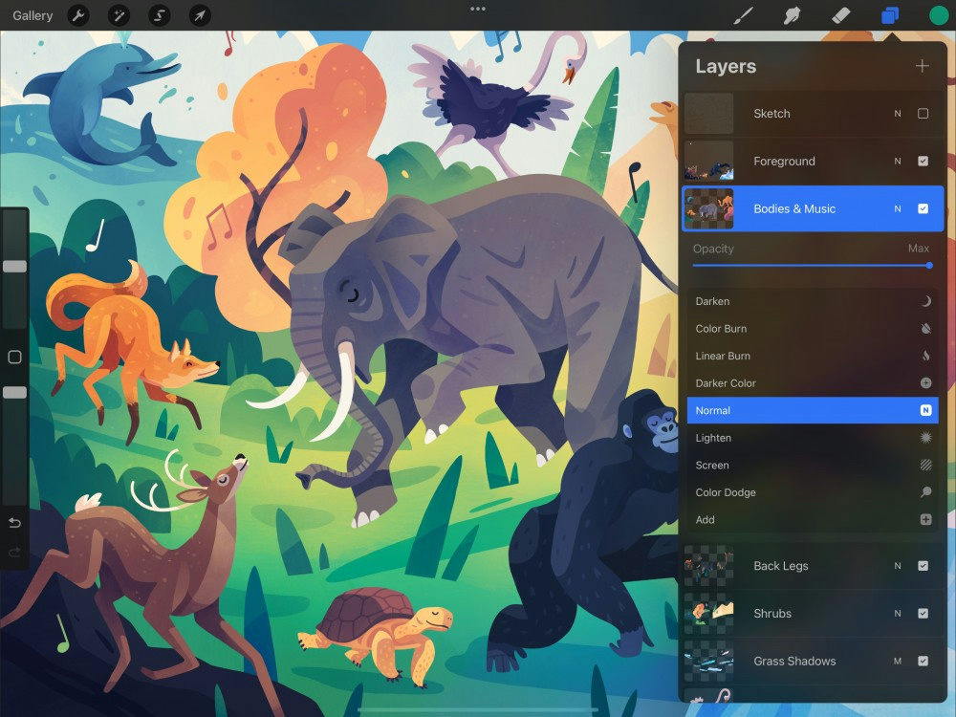Open the Adjustments magic wand menu
The height and width of the screenshot is (717, 956).
119,15
